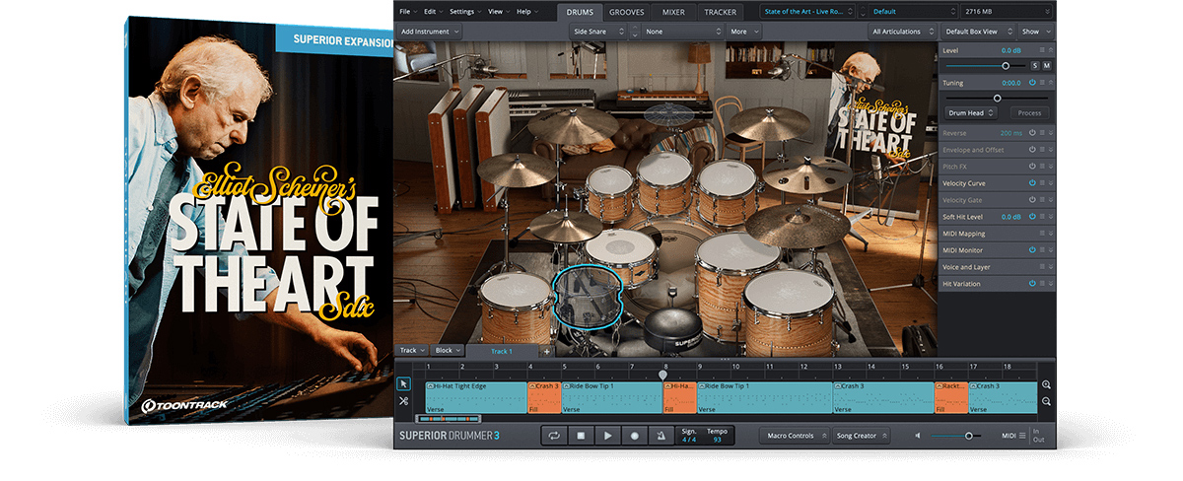Click the speaker volume icon
This screenshot has height=481, width=1183.
click(x=919, y=435)
